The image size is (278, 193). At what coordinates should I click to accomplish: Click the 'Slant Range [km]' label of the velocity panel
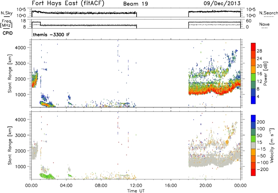pyautogui.click(x=10, y=146)
